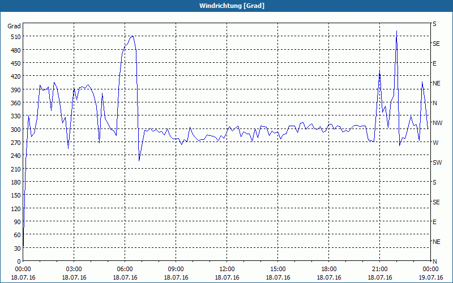The width and height of the screenshot is (453, 283).
Task: Click the 210 y-axis value
Action: pos(16,169)
